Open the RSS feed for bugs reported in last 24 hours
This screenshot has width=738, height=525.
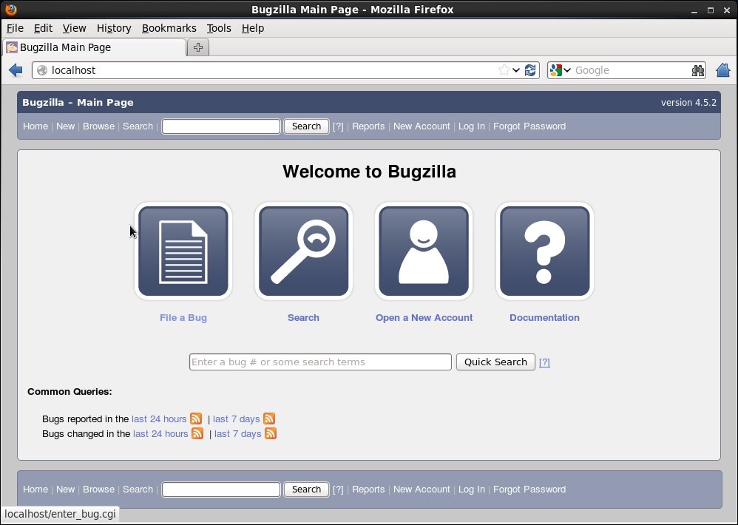(x=196, y=419)
